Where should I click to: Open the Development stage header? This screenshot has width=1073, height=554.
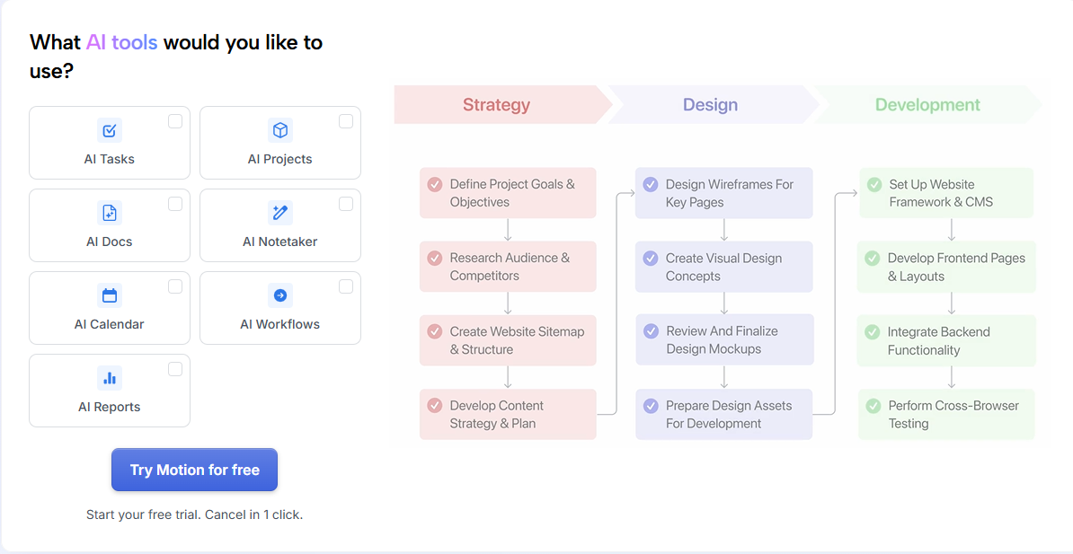coord(927,105)
